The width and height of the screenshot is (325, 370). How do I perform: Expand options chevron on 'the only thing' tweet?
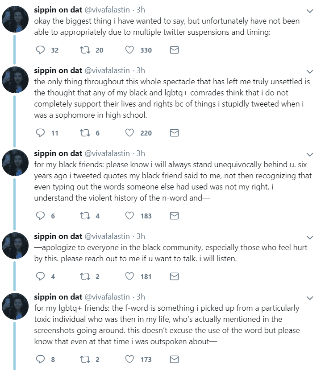(x=310, y=72)
